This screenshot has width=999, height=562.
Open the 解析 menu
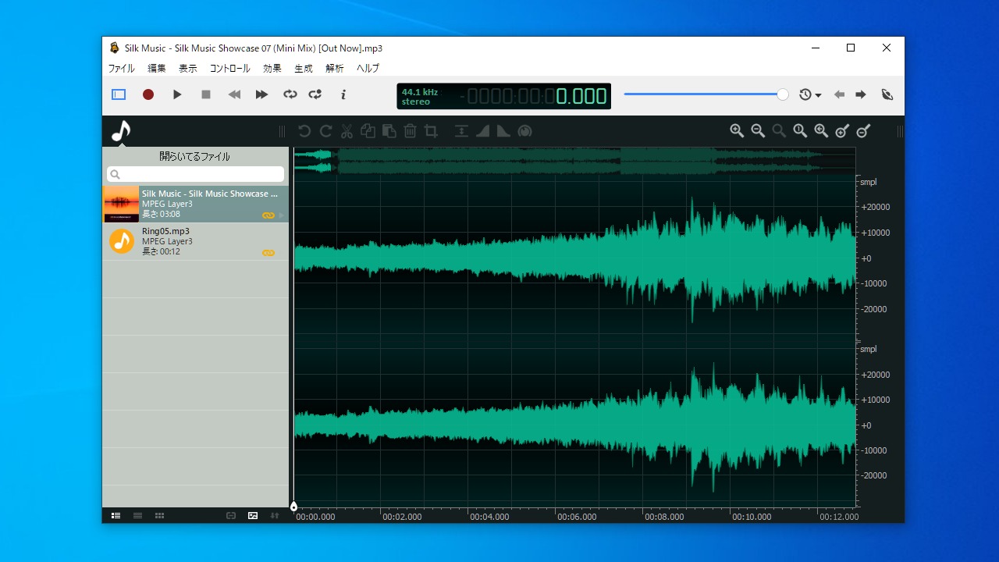pos(335,69)
